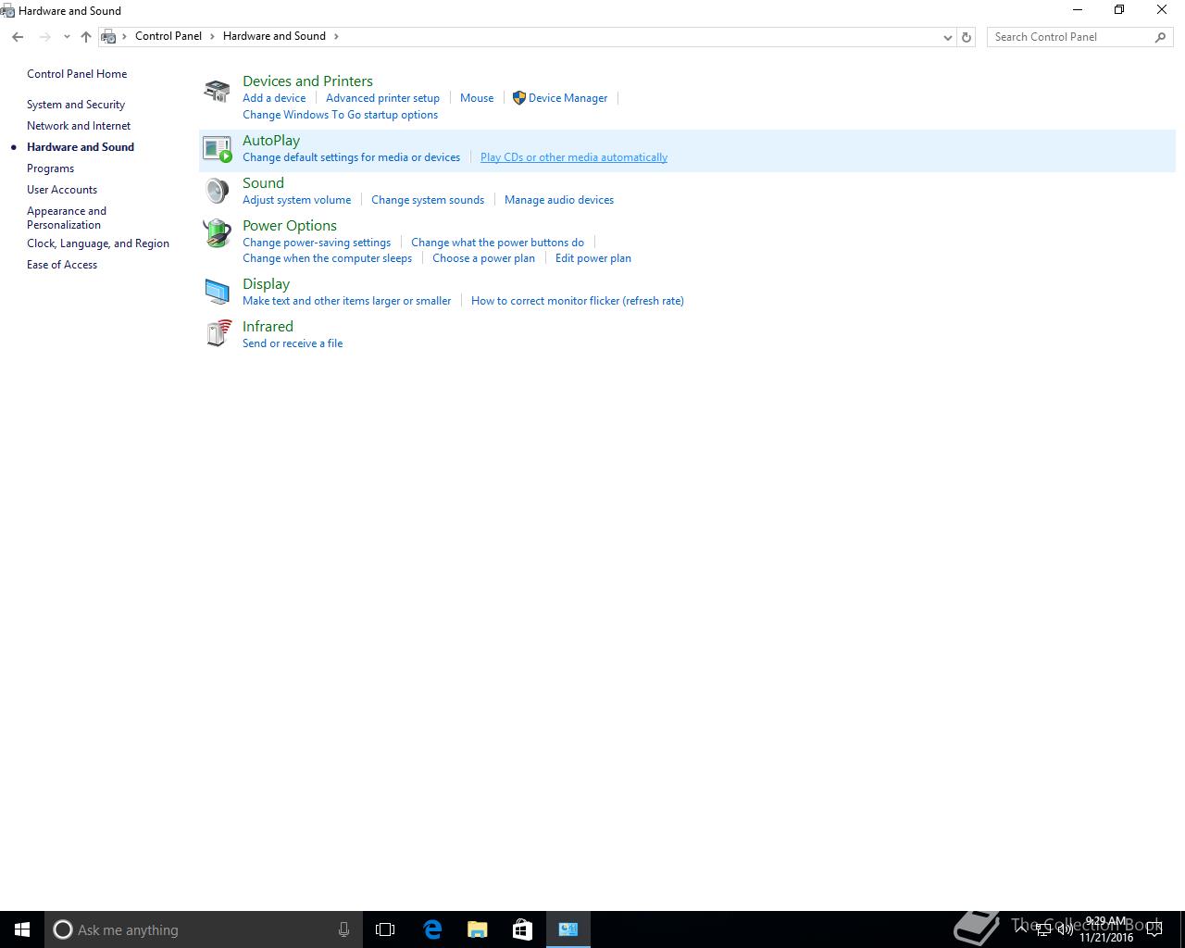Open Device Manager link
Screen dimensions: 1185x948
(568, 98)
